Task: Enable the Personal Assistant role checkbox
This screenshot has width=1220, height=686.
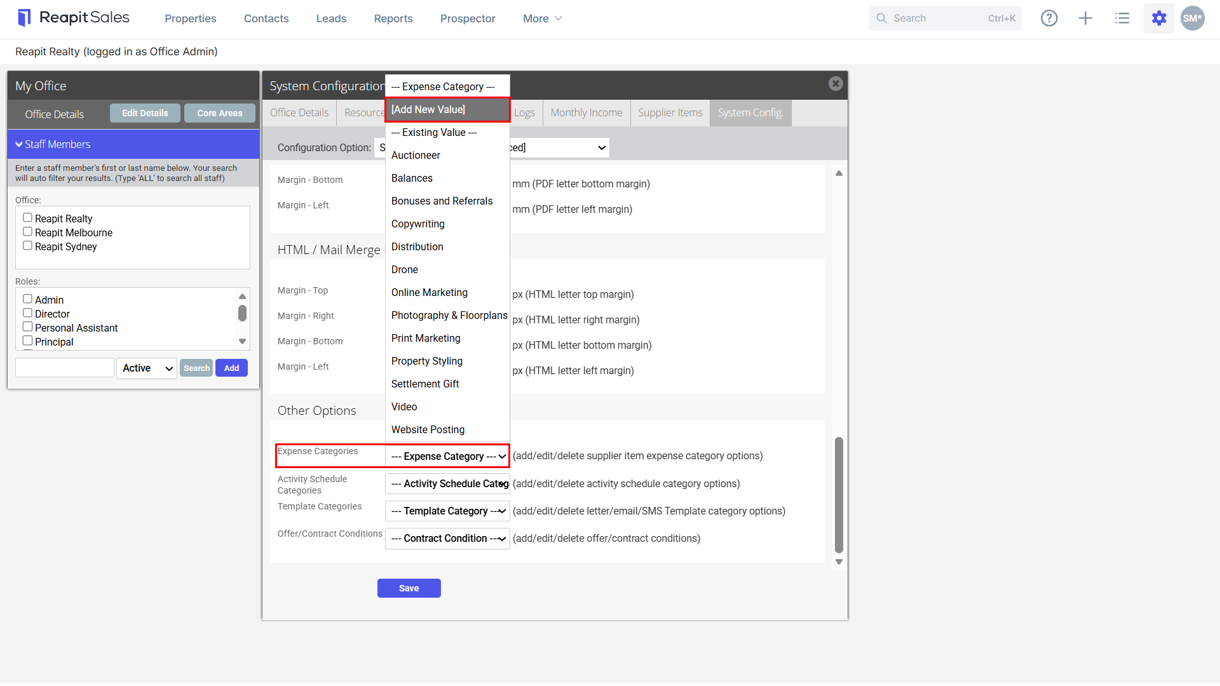Action: tap(27, 327)
